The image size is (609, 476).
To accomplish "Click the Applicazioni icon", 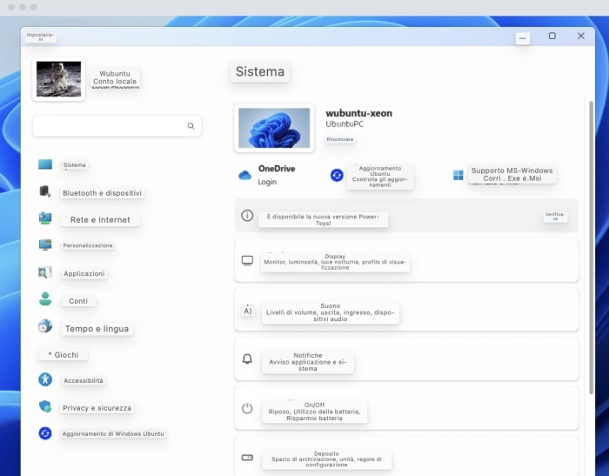I will tap(45, 272).
